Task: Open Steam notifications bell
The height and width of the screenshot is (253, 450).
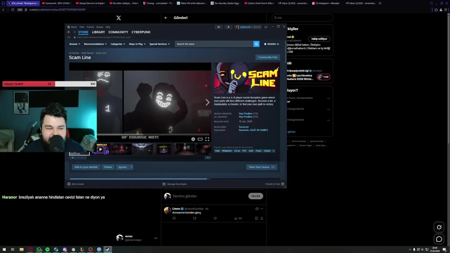Action: [x=228, y=27]
